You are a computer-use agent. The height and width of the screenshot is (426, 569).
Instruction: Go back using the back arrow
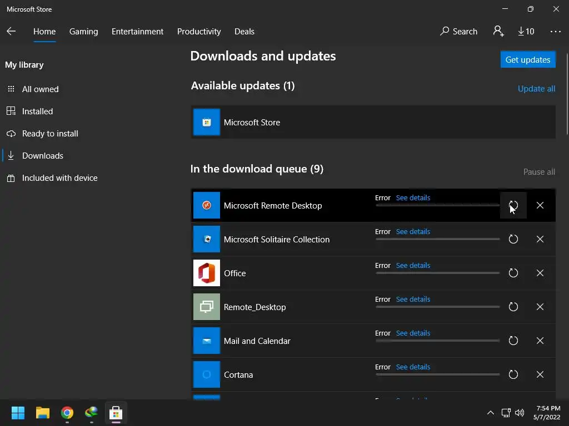click(11, 31)
